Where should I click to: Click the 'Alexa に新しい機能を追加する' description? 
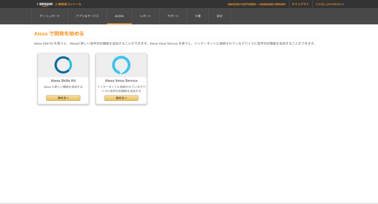63,87
